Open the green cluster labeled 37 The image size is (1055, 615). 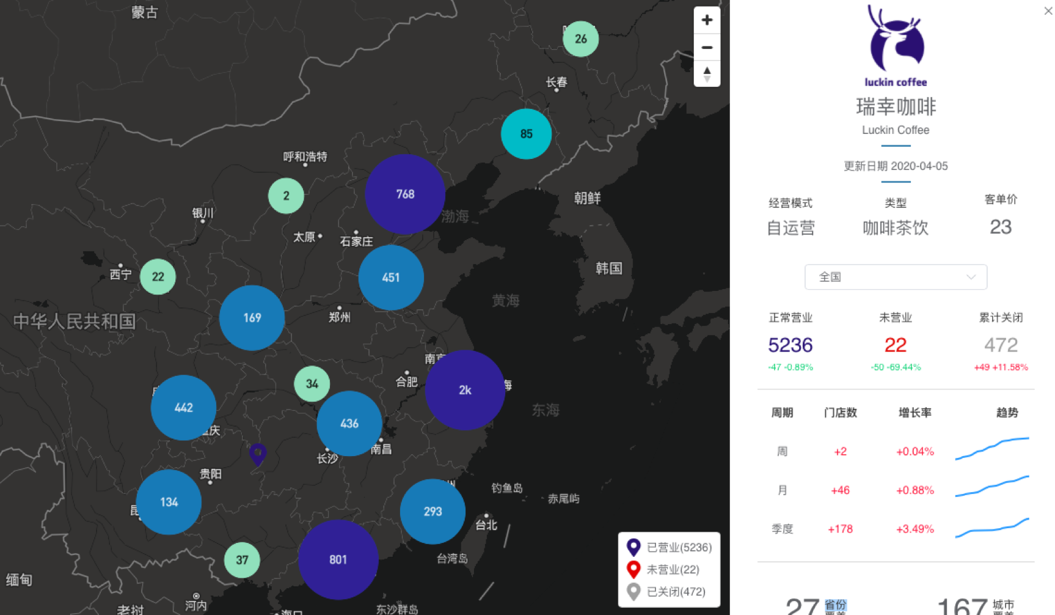pos(242,560)
